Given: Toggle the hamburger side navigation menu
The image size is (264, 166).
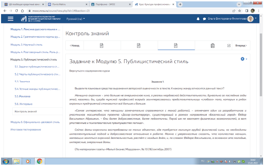Looking at the screenshot, I should point(10,18).
